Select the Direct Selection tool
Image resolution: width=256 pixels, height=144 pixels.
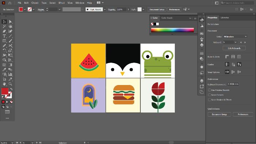(11, 22)
